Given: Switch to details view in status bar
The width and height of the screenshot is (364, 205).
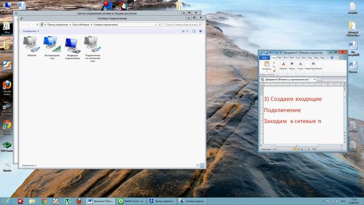Looking at the screenshot, I should coord(198,166).
